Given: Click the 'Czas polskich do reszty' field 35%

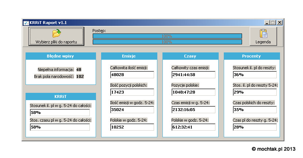Looking at the screenshot, I should tap(255, 110).
